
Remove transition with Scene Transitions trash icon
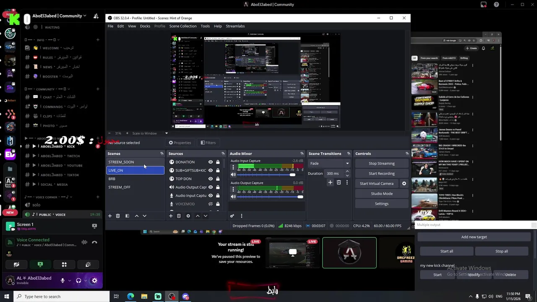tap(339, 182)
